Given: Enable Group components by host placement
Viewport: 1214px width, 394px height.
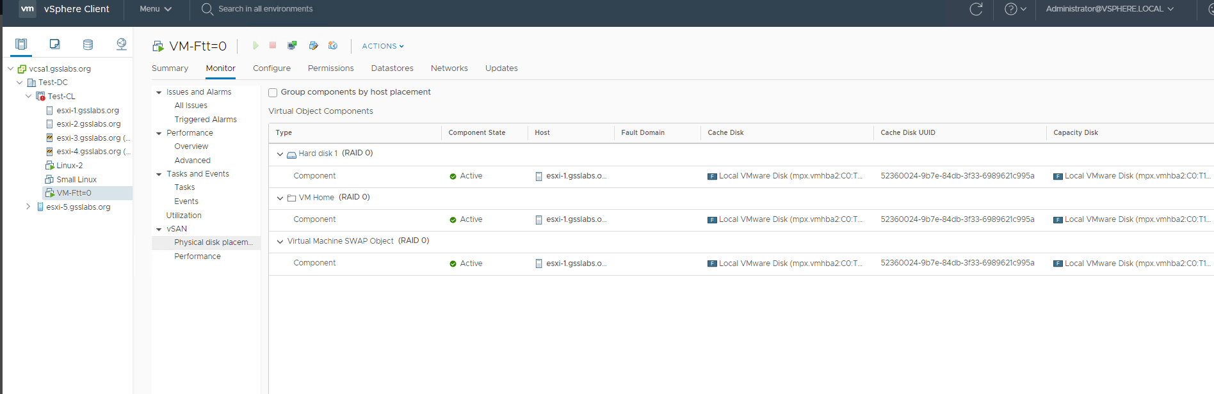Looking at the screenshot, I should coord(273,93).
